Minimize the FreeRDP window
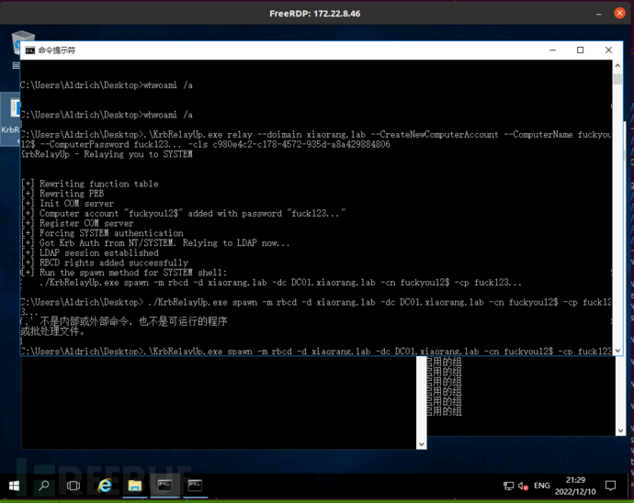Screen dimensions: 634x503 pyautogui.click(x=599, y=14)
